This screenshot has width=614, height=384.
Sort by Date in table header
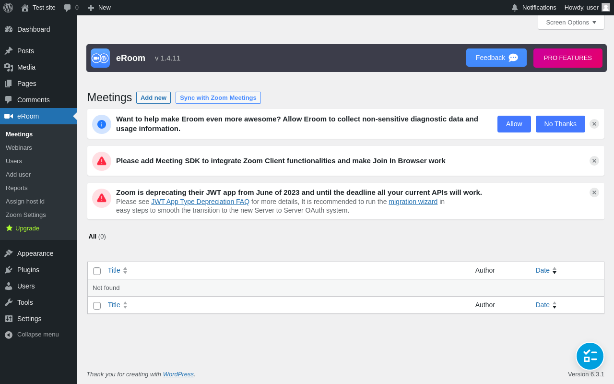(546, 270)
